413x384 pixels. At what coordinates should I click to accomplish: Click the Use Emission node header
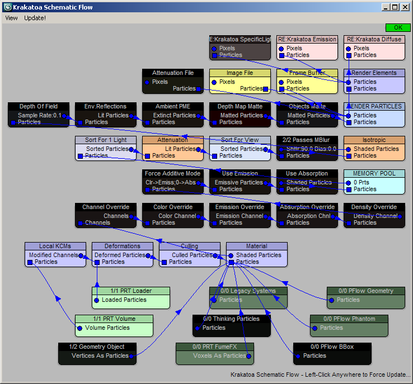click(240, 173)
